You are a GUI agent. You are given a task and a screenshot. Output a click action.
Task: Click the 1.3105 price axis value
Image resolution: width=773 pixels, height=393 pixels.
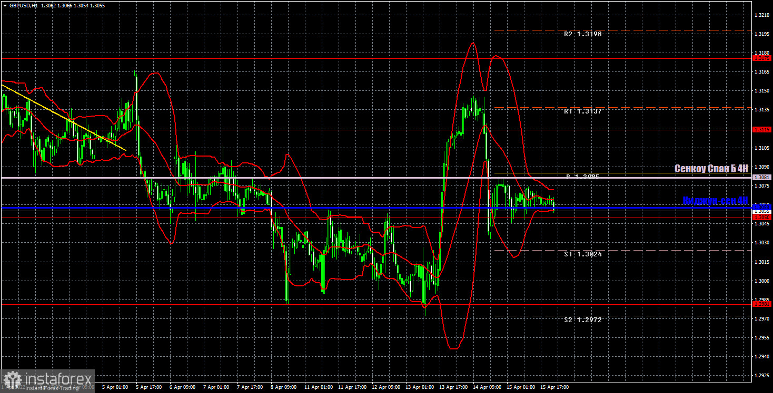762,148
